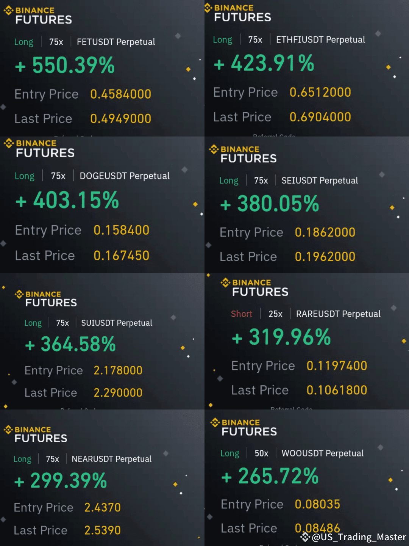Click the Binance logo above ETHFIUSDT Perpetual
The height and width of the screenshot is (546, 409).
tap(208, 8)
